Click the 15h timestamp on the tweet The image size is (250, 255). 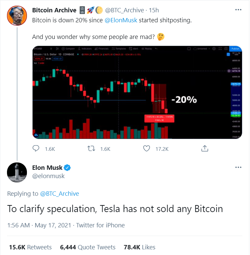[x=154, y=10]
